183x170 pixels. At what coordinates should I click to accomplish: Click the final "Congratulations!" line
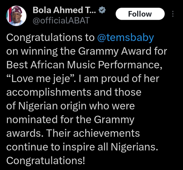[46, 161]
